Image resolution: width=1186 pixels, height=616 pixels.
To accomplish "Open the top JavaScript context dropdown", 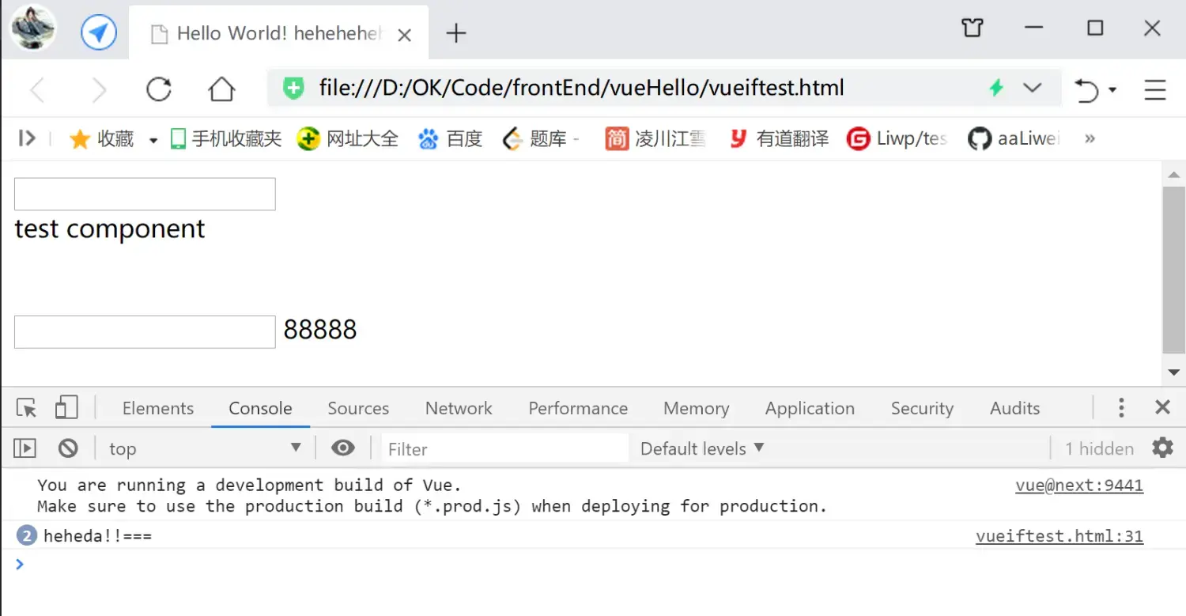I will 205,448.
